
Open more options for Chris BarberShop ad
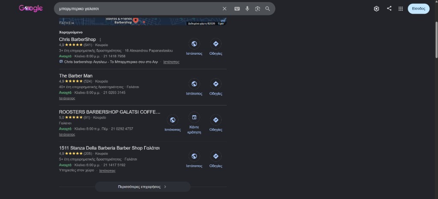tap(100, 40)
